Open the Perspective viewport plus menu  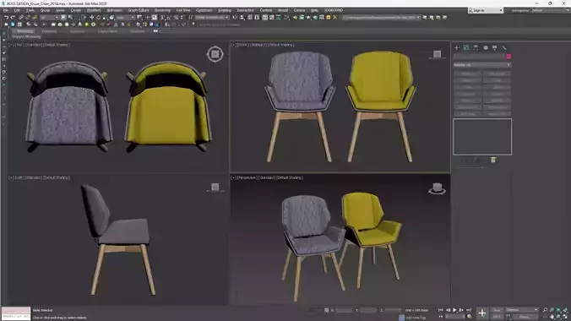click(233, 177)
